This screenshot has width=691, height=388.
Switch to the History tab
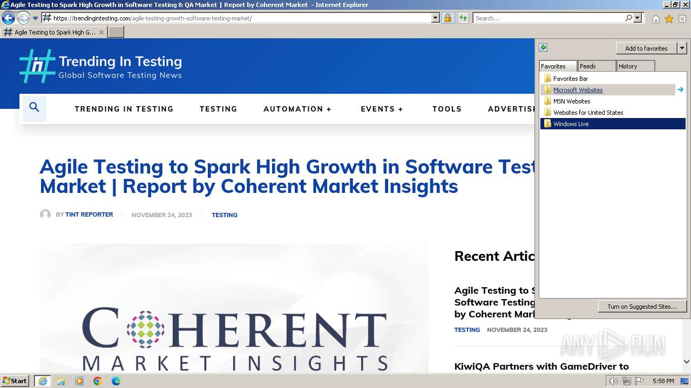[x=636, y=66]
